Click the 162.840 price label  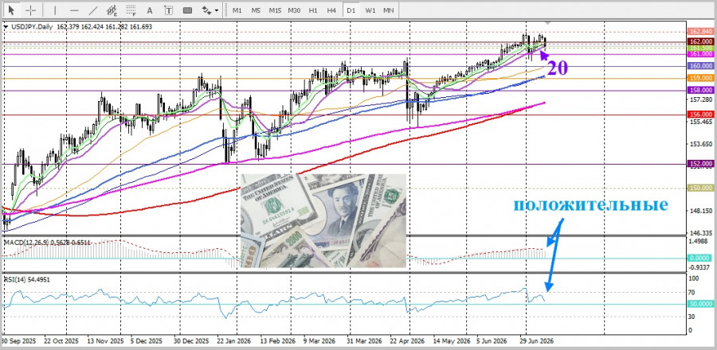coord(700,32)
